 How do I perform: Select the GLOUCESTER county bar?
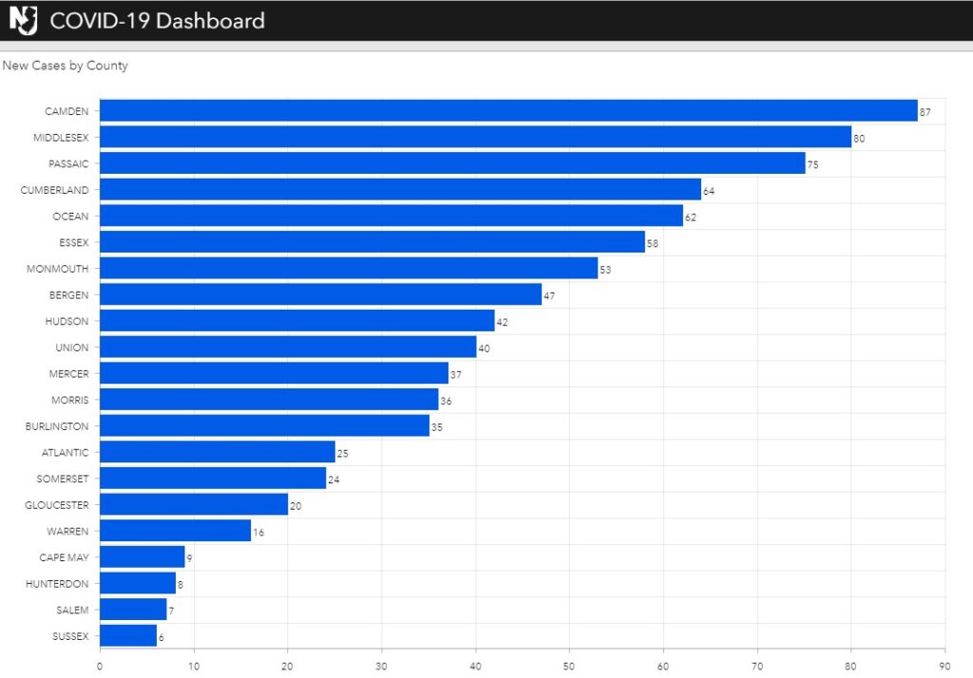tap(194, 504)
